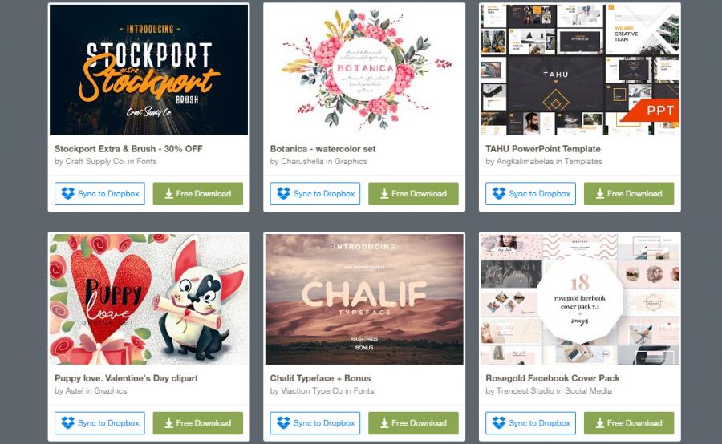
Task: Click Dropbox icon on Puppy love card
Action: pos(68,423)
